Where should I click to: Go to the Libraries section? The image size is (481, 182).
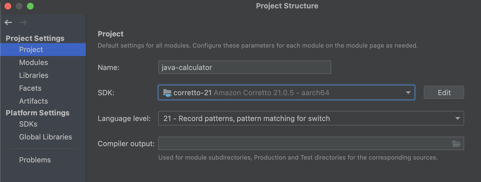coord(34,75)
